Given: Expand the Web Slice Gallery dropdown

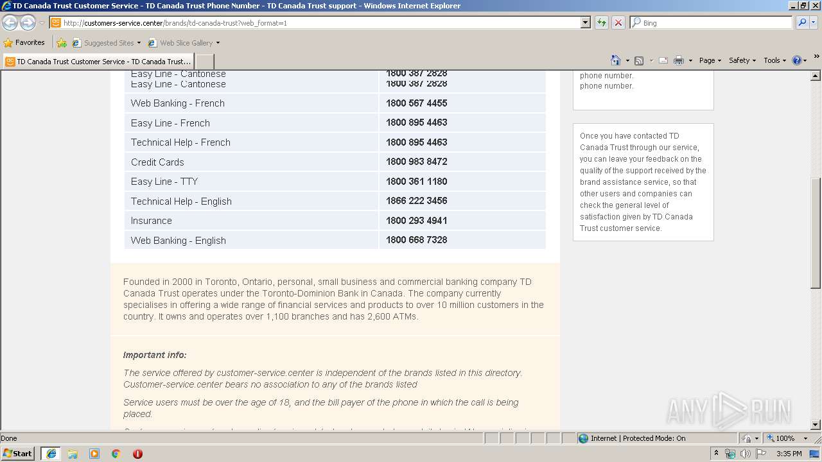Looking at the screenshot, I should tap(218, 43).
